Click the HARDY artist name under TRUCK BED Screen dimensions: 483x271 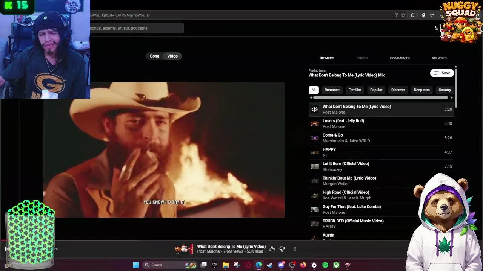point(329,227)
